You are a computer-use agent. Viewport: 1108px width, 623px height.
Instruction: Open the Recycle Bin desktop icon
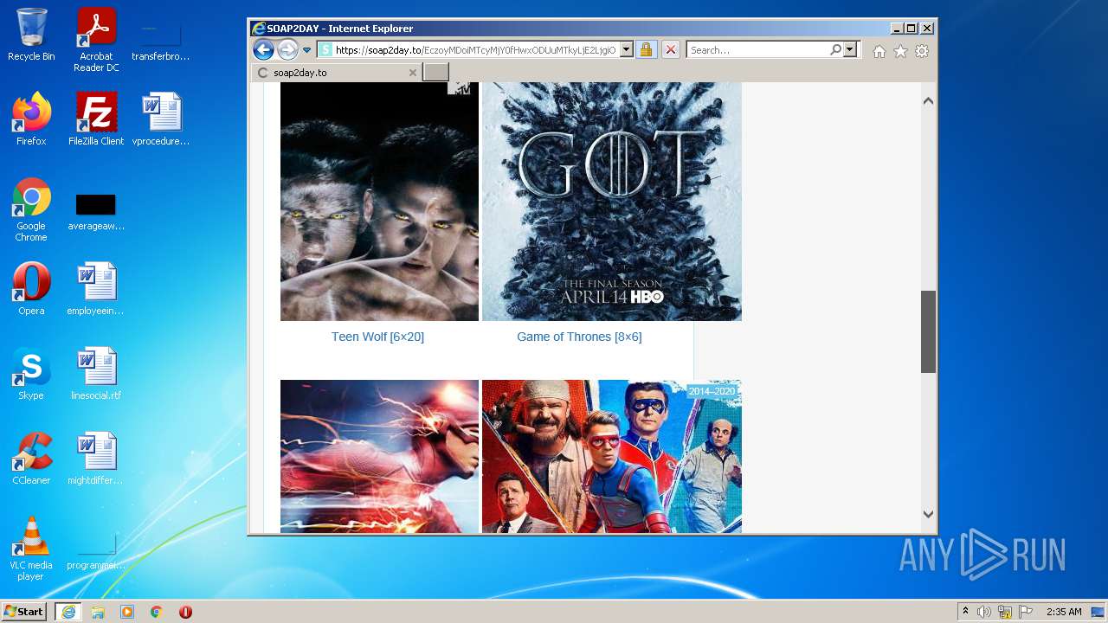click(x=31, y=35)
